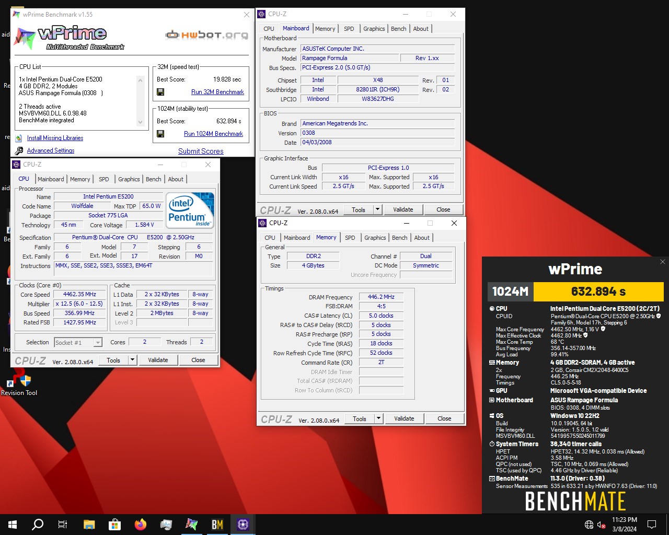The image size is (669, 535).
Task: Click the save icon for the 32M score
Action: click(160, 92)
